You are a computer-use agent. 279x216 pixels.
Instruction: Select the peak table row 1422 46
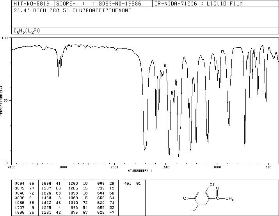(51, 203)
